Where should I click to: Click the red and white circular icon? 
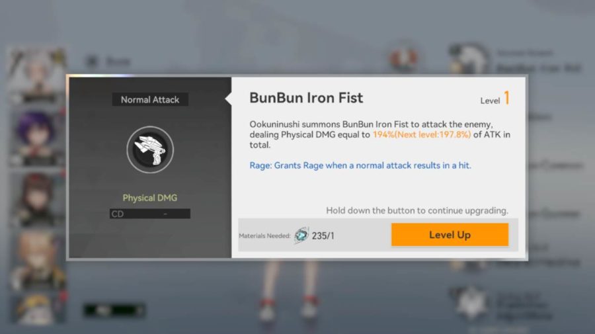coord(404,58)
